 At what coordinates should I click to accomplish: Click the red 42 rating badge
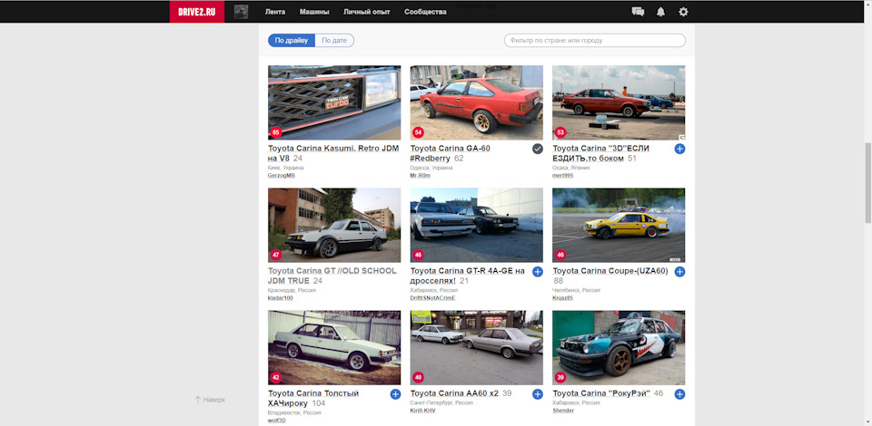(276, 378)
